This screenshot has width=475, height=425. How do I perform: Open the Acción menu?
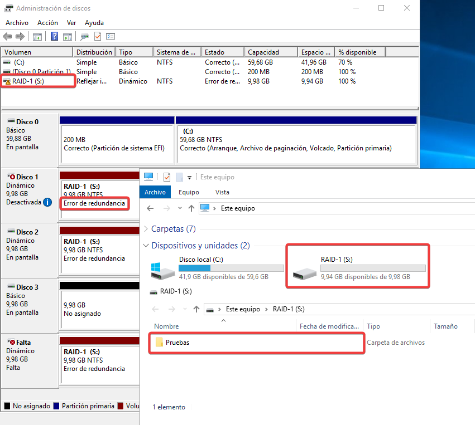pyautogui.click(x=47, y=23)
